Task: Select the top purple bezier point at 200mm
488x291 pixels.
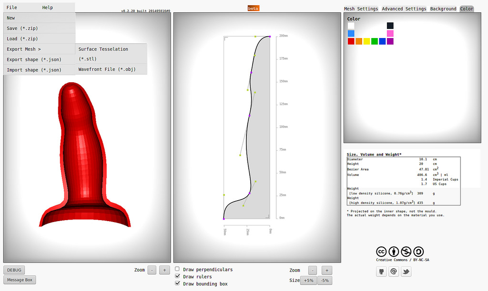Action: [x=270, y=36]
